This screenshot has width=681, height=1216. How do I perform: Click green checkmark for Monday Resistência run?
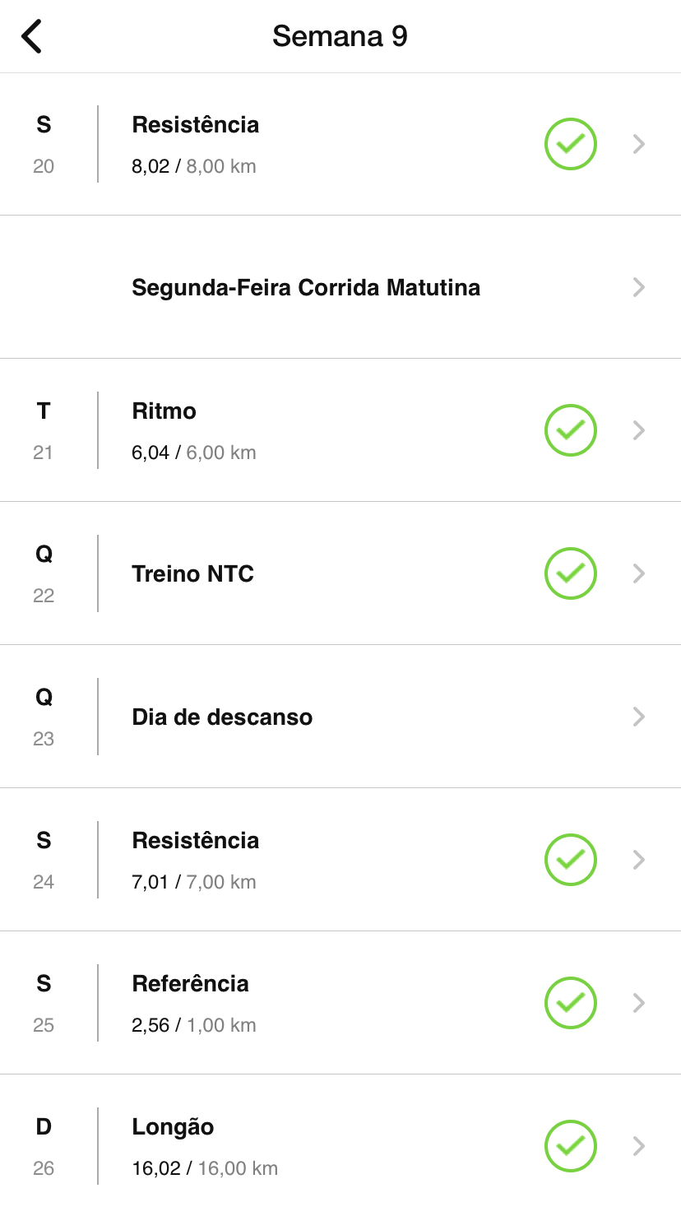[570, 145]
